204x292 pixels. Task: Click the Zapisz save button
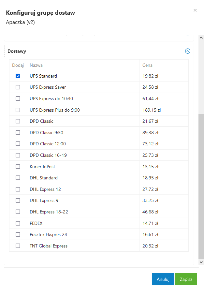coord(186,279)
